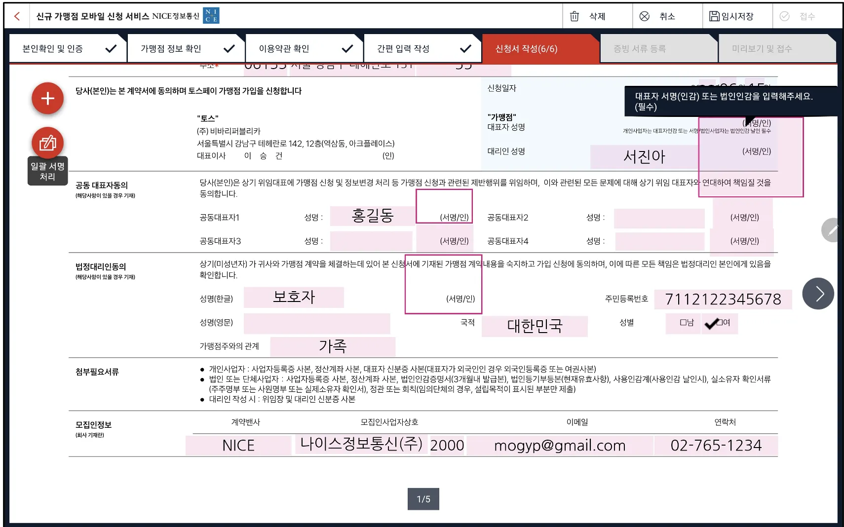Click the greyed-out 접수 check icon
Viewport: 844px width, 527px height.
[784, 16]
